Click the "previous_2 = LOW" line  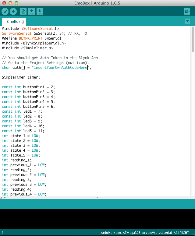24,175
